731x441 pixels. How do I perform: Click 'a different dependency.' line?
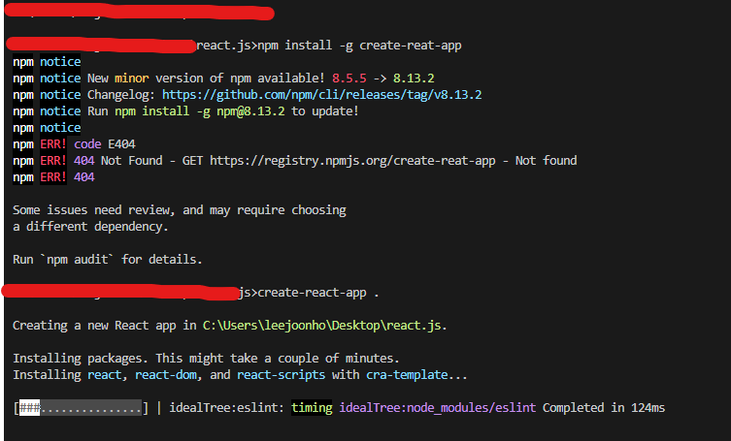click(90, 227)
